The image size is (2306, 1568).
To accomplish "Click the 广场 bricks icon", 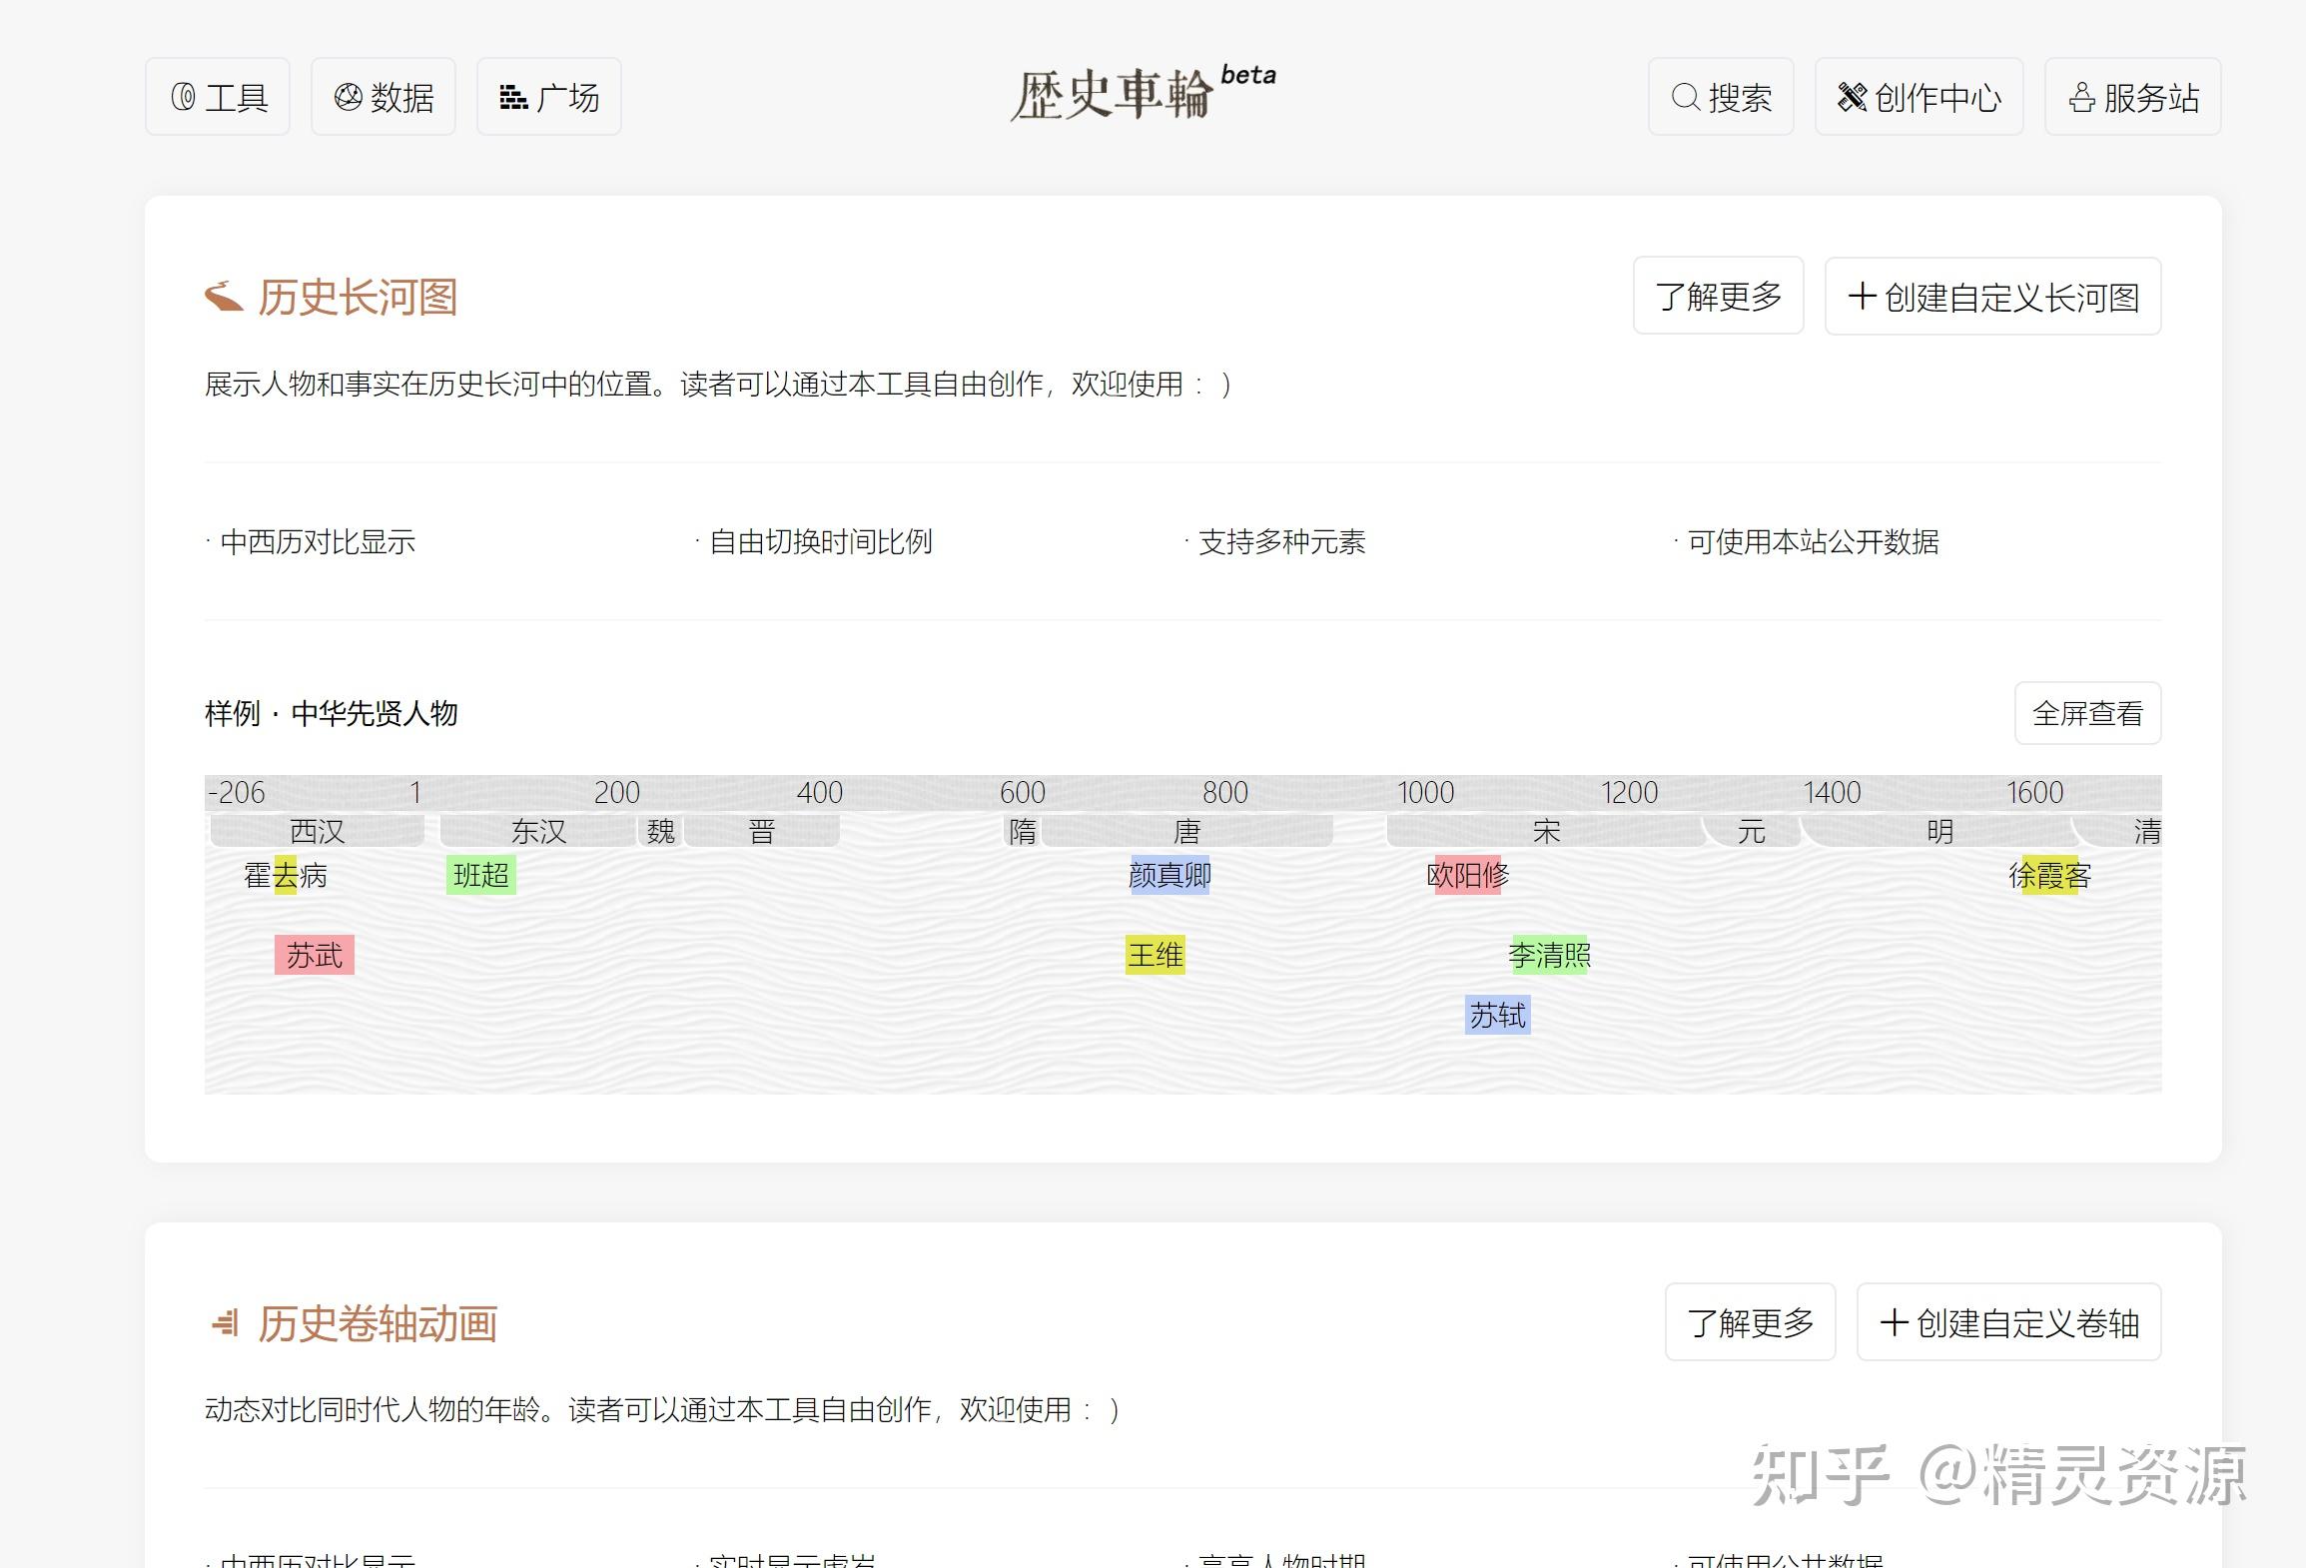I will 513,97.
